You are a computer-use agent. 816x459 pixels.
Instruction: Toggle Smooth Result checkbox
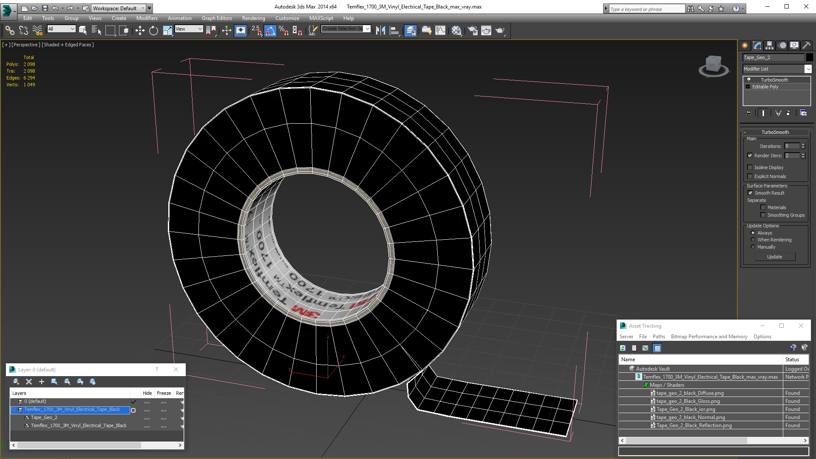pos(750,193)
